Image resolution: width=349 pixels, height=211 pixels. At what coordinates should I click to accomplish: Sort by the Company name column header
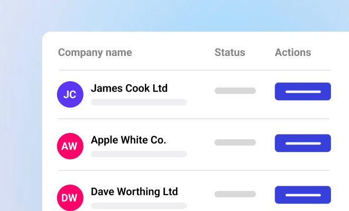(x=95, y=52)
